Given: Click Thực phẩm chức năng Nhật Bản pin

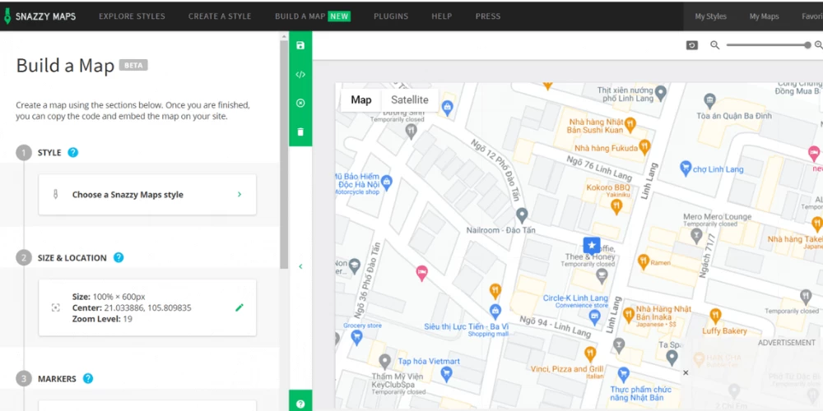Looking at the screenshot, I should pos(624,374).
